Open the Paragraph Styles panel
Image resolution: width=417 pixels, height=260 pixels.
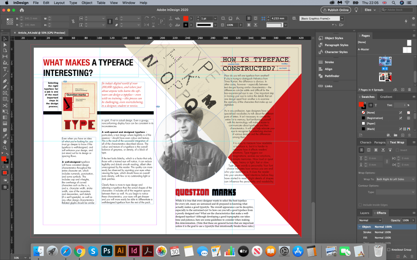pos(336,45)
